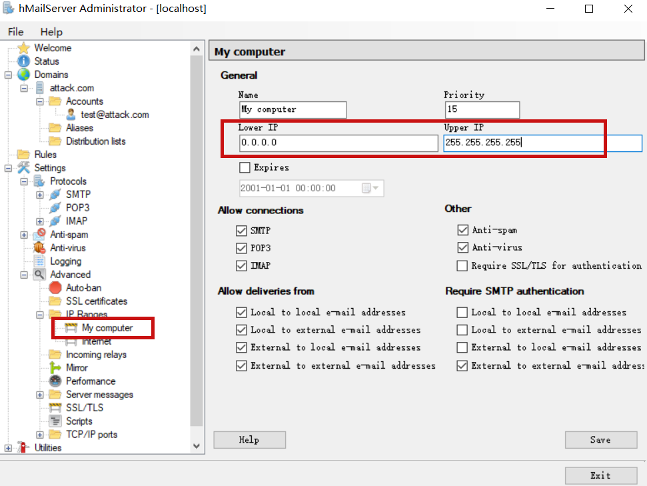647x486 pixels.
Task: Select the Anti-virus icon
Action: (39, 247)
